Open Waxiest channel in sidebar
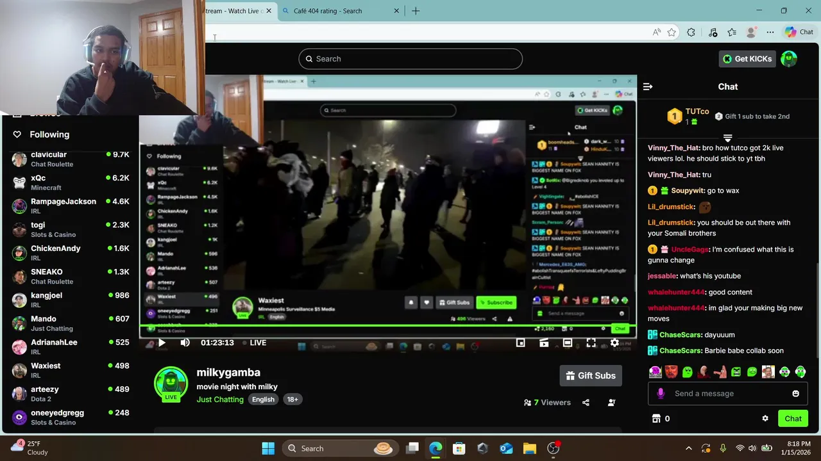The image size is (821, 461). tap(71, 370)
